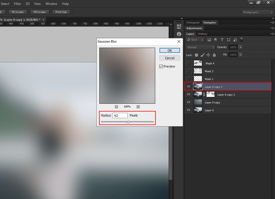
Task: Click the mask link chain icon on Layer 0 copy 2
Action: tap(204, 95)
